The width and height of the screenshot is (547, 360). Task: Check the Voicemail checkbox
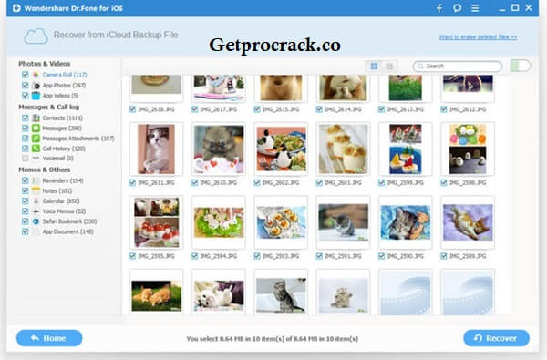[x=26, y=159]
